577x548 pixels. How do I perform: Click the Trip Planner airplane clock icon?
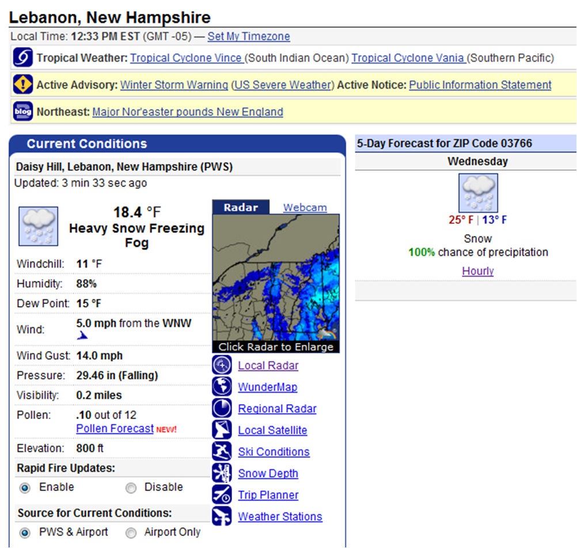222,494
